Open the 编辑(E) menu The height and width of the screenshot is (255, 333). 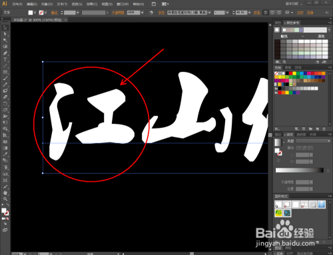click(x=32, y=4)
